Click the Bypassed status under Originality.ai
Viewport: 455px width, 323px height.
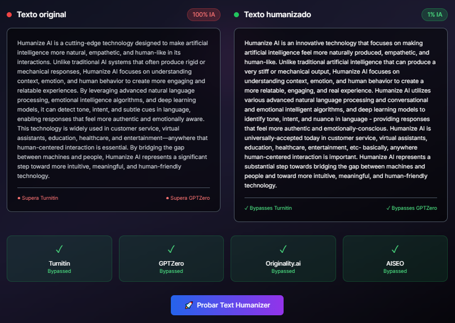pos(283,271)
